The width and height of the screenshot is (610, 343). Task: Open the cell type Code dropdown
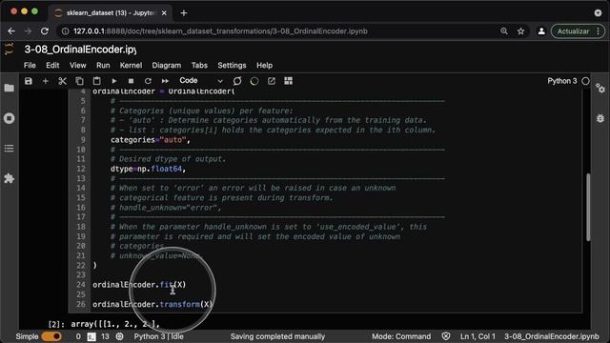point(201,81)
